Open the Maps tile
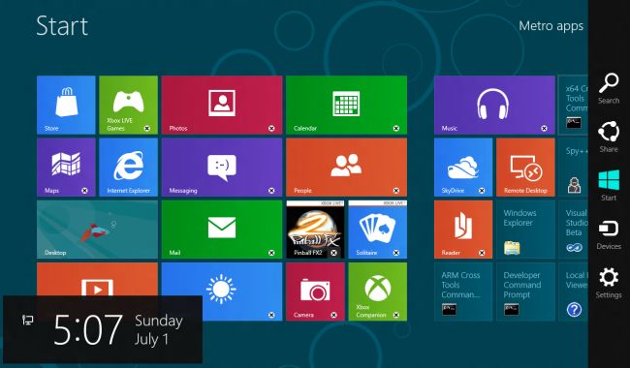 pyautogui.click(x=66, y=167)
